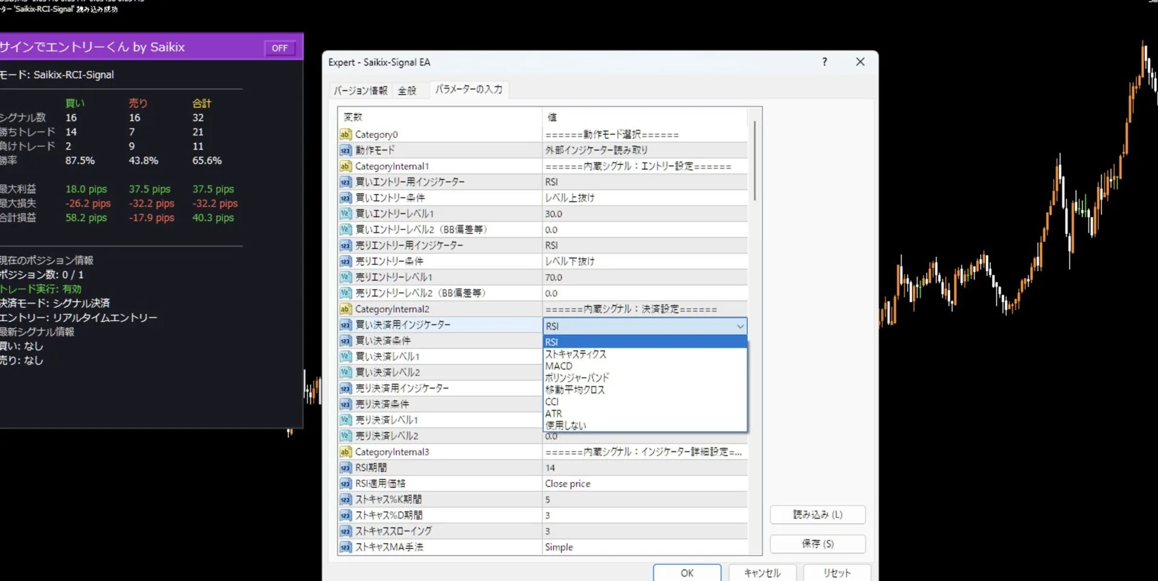Viewport: 1158px width, 581px height.
Task: Click the "123" icon beside 動作モード
Action: pos(346,150)
